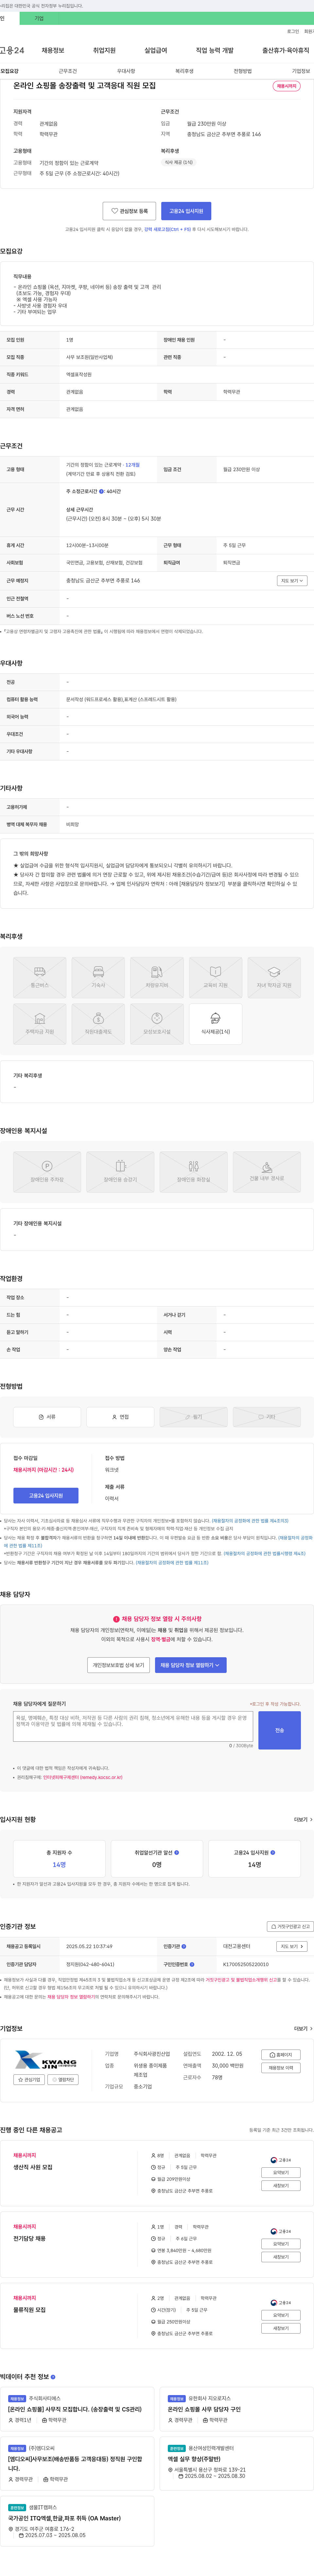
Task: Open the 취업지원 menu
Action: pos(104,50)
